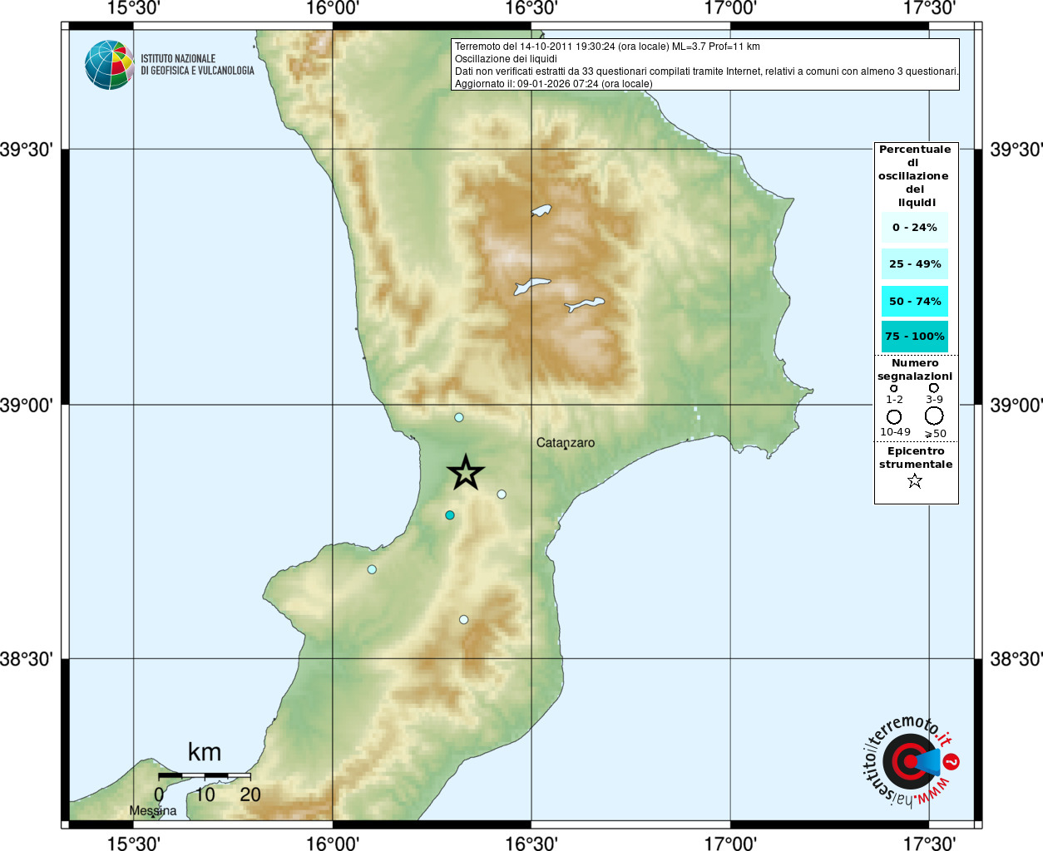Viewport: 1043px width, 851px height.
Task: Click the 50 - 74% legend swatch
Action: (915, 301)
